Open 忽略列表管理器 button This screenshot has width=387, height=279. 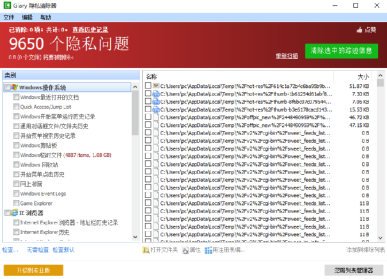click(x=354, y=270)
